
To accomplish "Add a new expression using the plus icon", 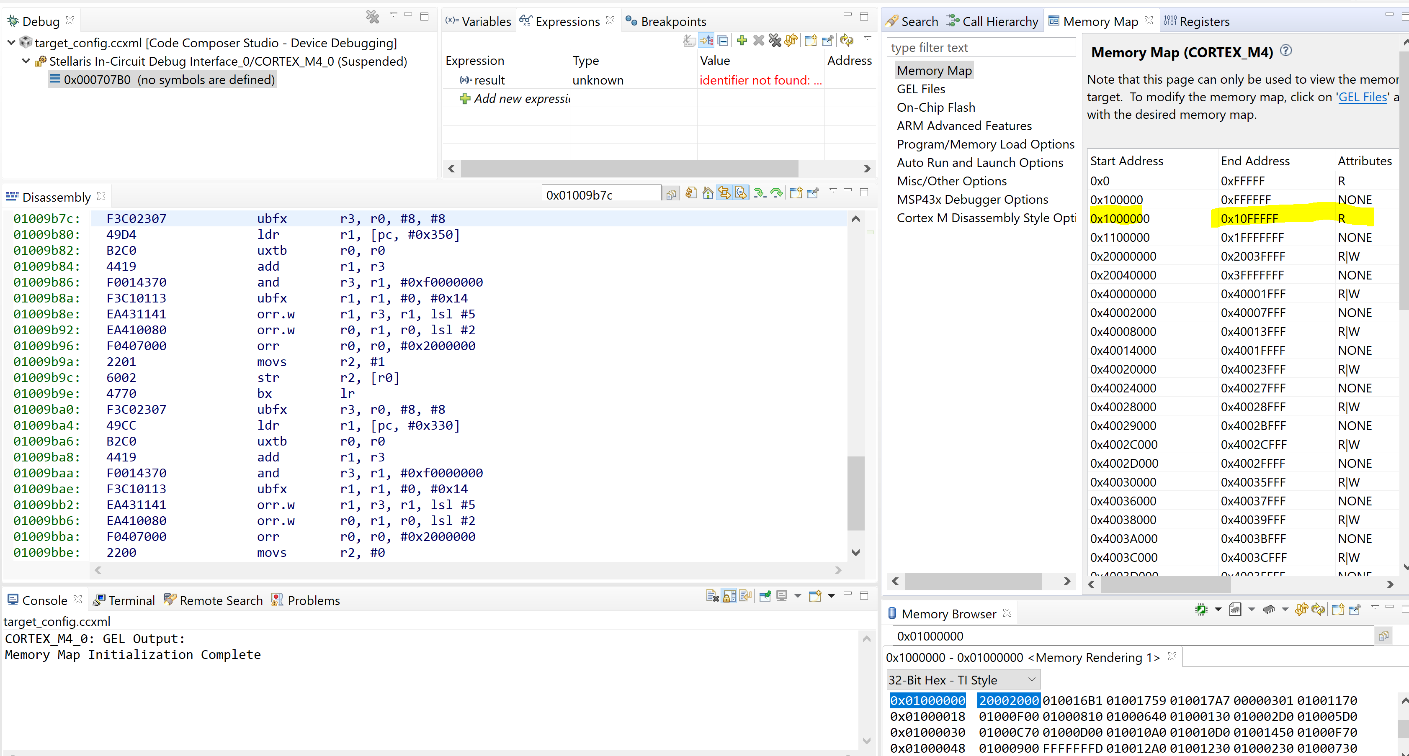I will [741, 40].
